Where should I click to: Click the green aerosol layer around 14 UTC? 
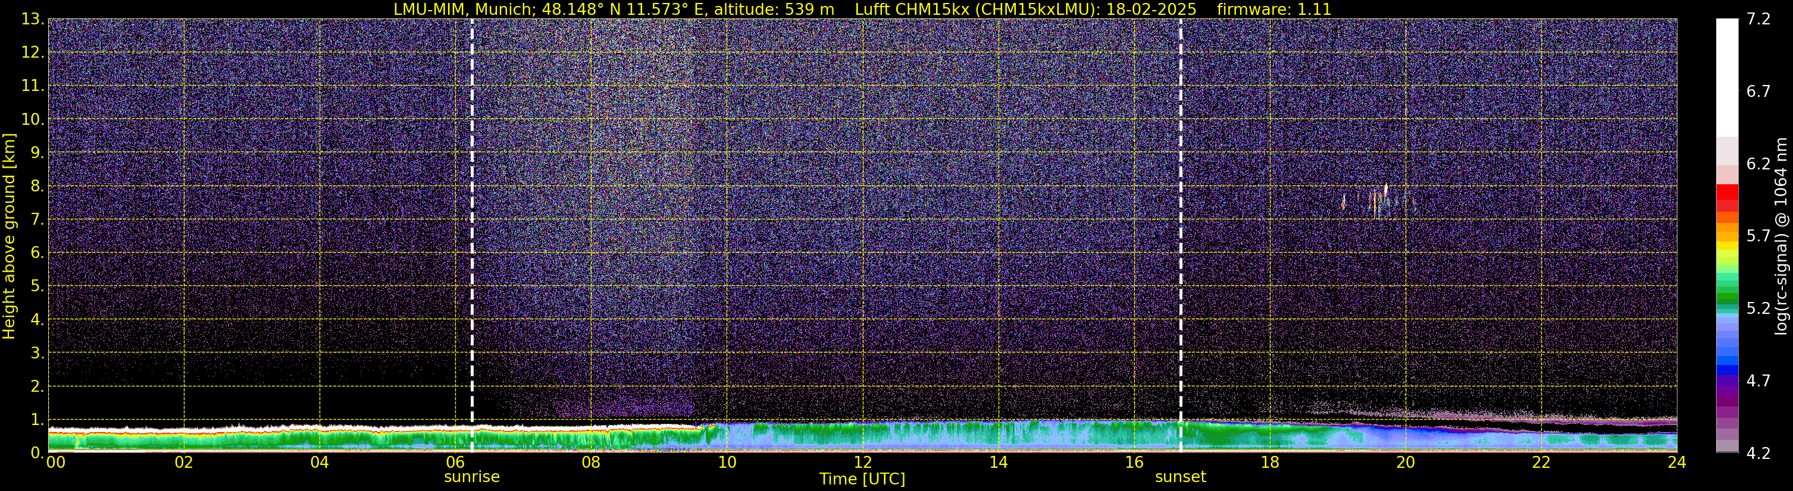tap(998, 435)
